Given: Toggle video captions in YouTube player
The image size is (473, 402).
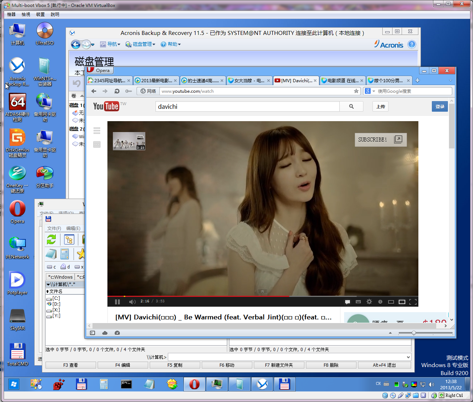Looking at the screenshot, I should point(358,302).
